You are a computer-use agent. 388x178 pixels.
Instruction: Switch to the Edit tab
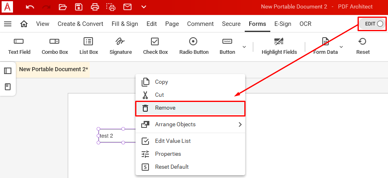coord(151,24)
